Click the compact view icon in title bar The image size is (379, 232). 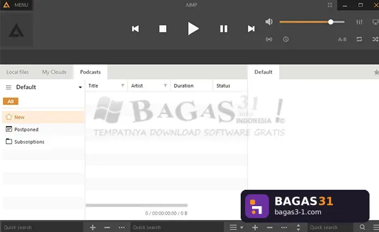pyautogui.click(x=330, y=5)
